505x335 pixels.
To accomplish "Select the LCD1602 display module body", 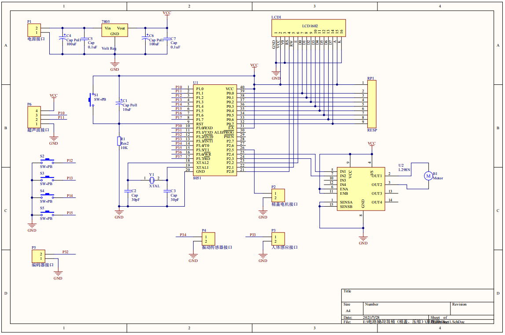I will point(308,28).
